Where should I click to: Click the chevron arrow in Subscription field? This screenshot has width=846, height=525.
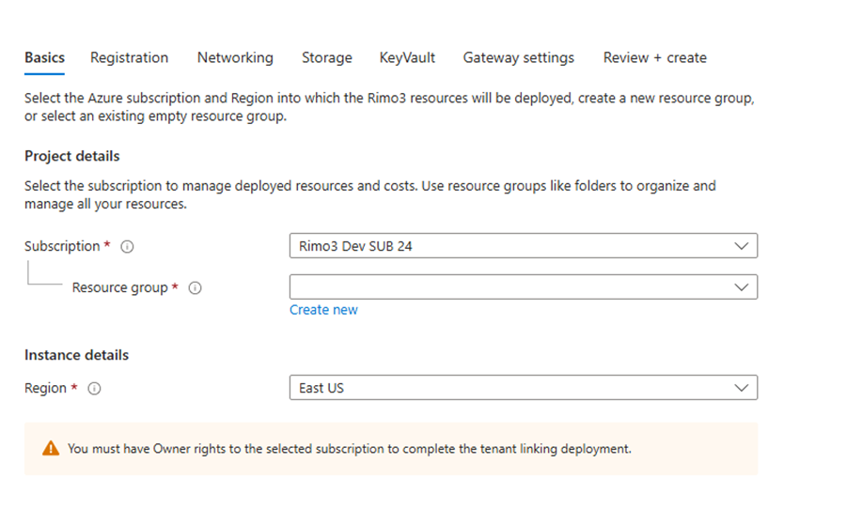(742, 246)
